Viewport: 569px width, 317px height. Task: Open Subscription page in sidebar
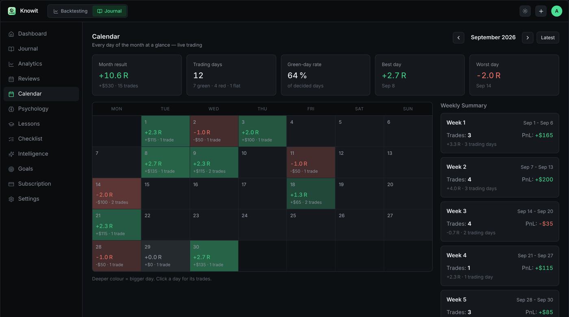pyautogui.click(x=41, y=184)
